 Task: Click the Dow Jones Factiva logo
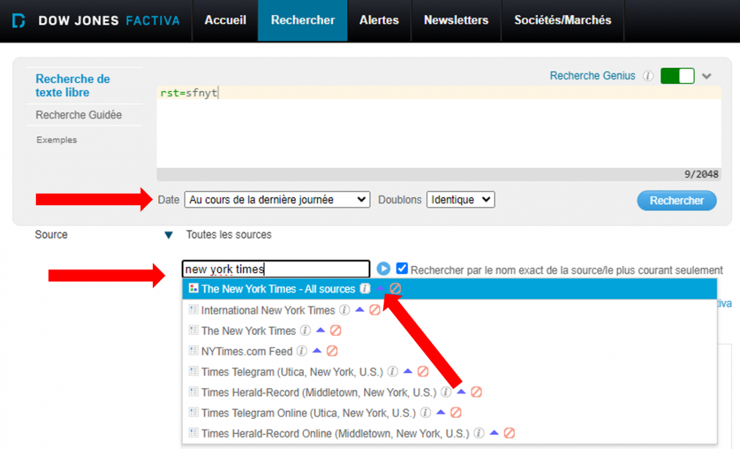[x=96, y=20]
